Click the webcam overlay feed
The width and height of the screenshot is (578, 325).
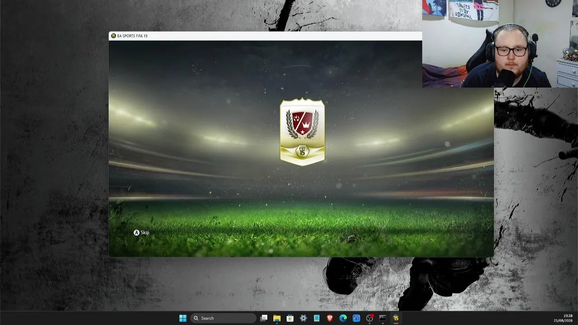(x=500, y=44)
